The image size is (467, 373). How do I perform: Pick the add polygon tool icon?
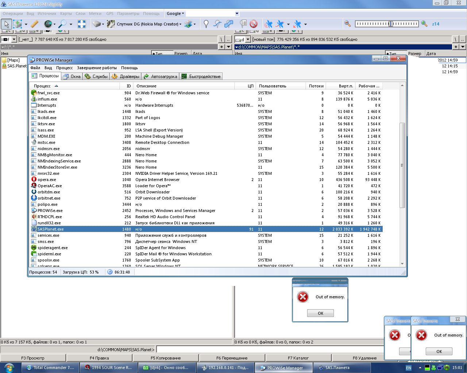coord(229,24)
